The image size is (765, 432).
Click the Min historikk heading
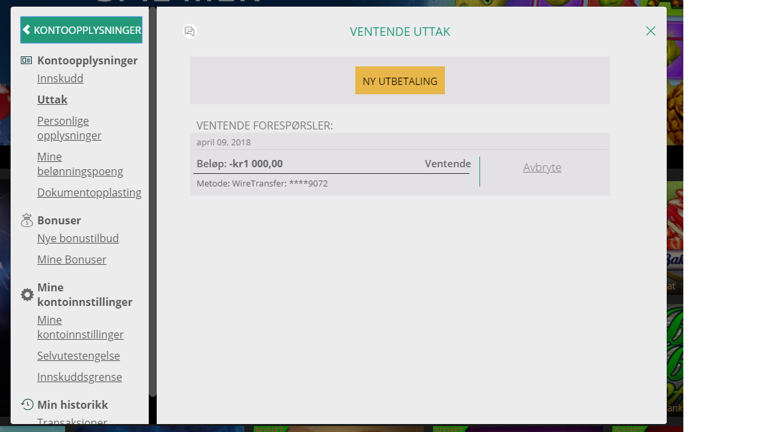(72, 405)
